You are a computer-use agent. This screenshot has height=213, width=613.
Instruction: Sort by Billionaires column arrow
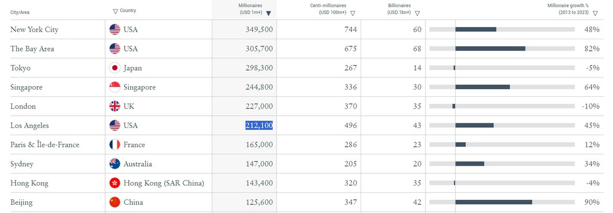coord(418,14)
